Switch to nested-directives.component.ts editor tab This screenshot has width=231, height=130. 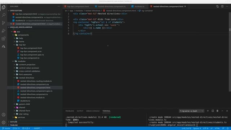click(112, 6)
